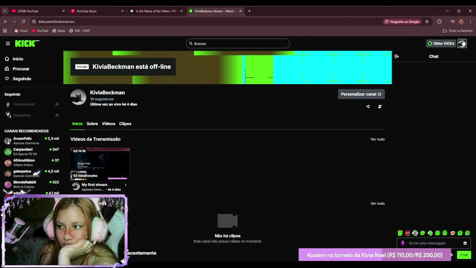Open the chat settings gear
476x268 pixels.
[451, 255]
